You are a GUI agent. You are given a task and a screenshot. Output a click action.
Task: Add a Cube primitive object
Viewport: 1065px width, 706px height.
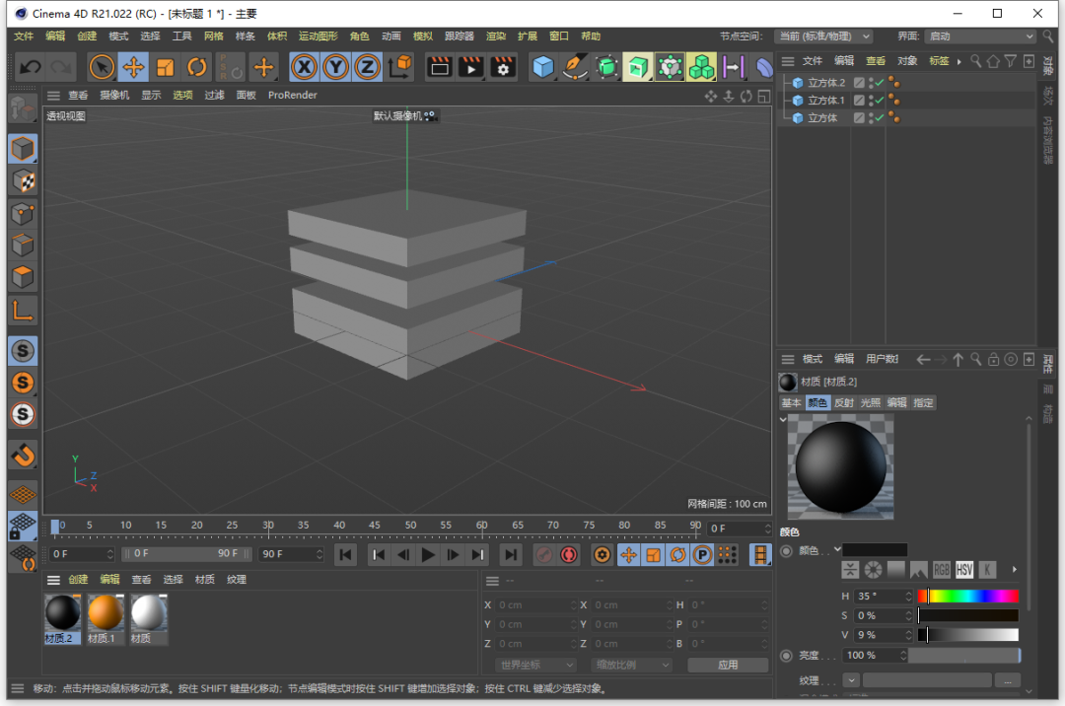click(x=542, y=67)
